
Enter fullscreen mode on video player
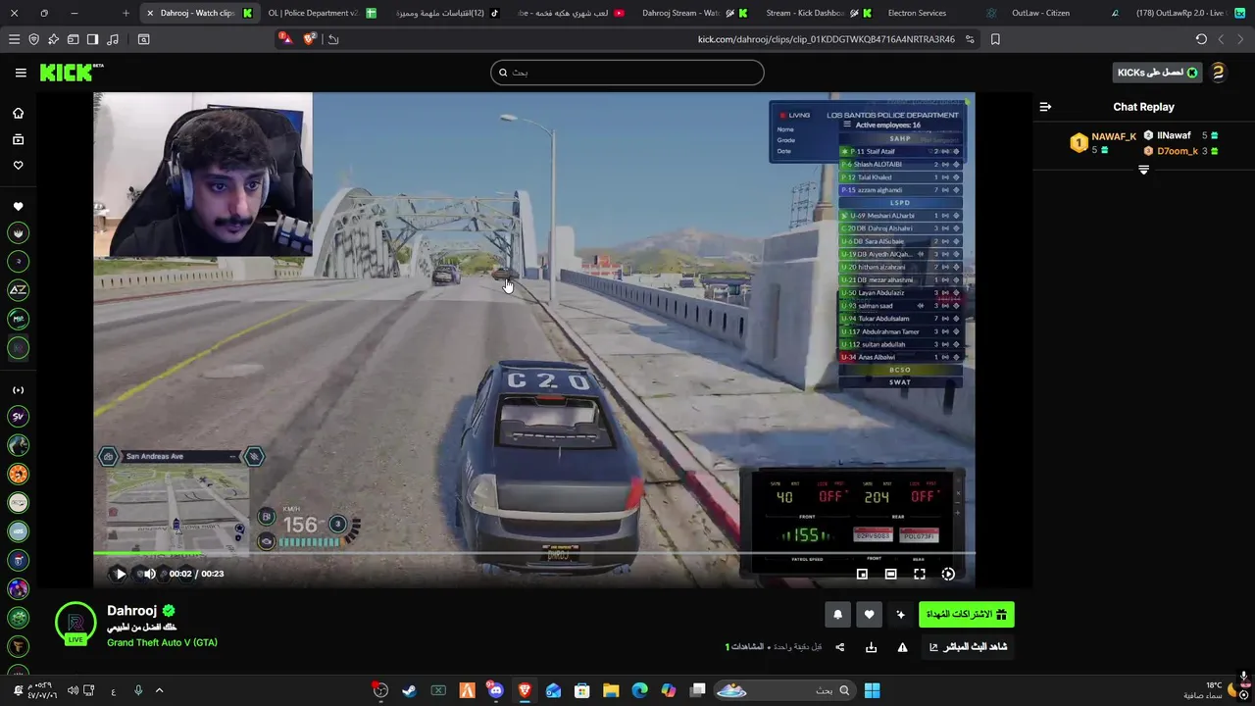920,574
